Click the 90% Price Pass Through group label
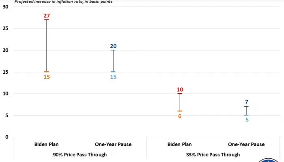284x162 pixels. pyautogui.click(x=80, y=154)
